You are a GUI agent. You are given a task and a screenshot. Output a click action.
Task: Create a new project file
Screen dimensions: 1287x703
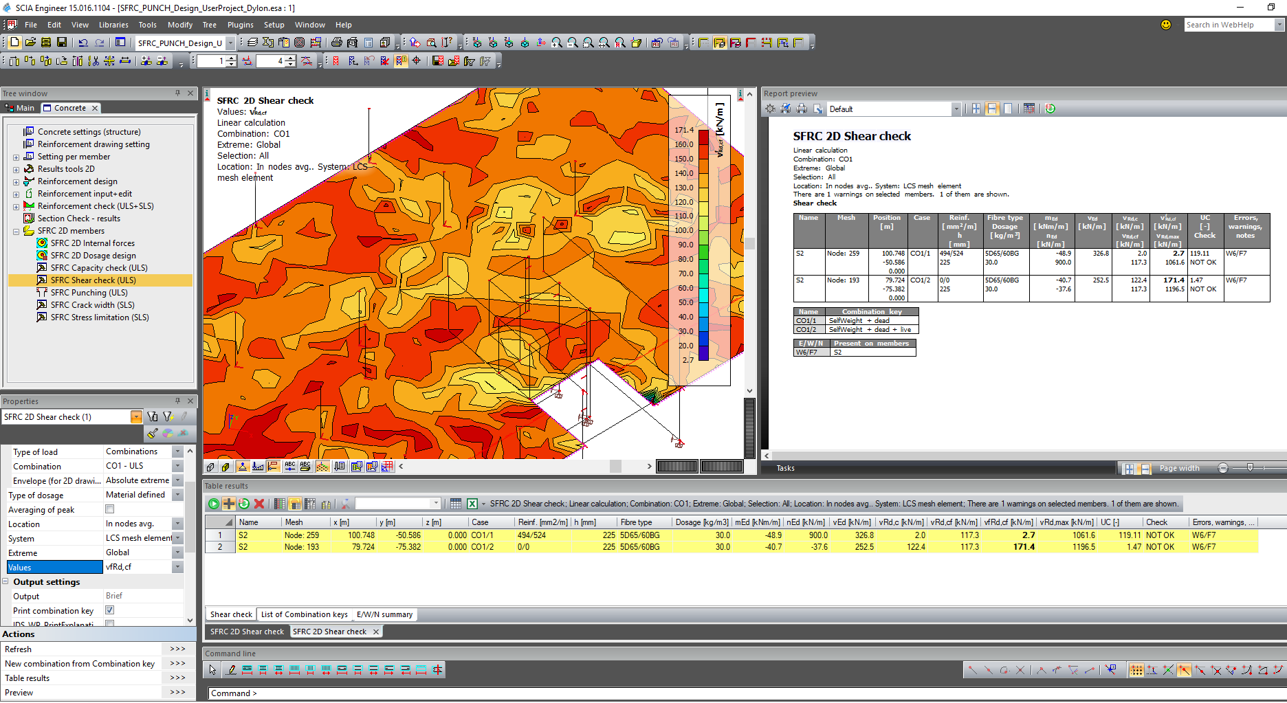pyautogui.click(x=14, y=43)
